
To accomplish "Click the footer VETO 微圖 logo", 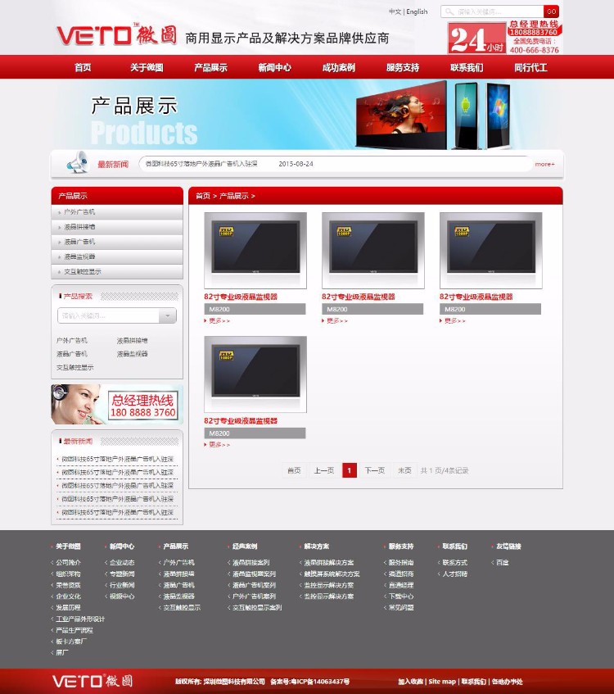I will click(x=93, y=681).
